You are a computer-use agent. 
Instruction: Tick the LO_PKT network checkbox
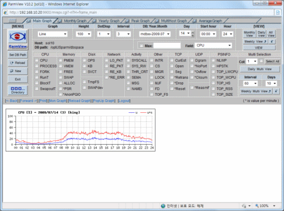pos(107,60)
